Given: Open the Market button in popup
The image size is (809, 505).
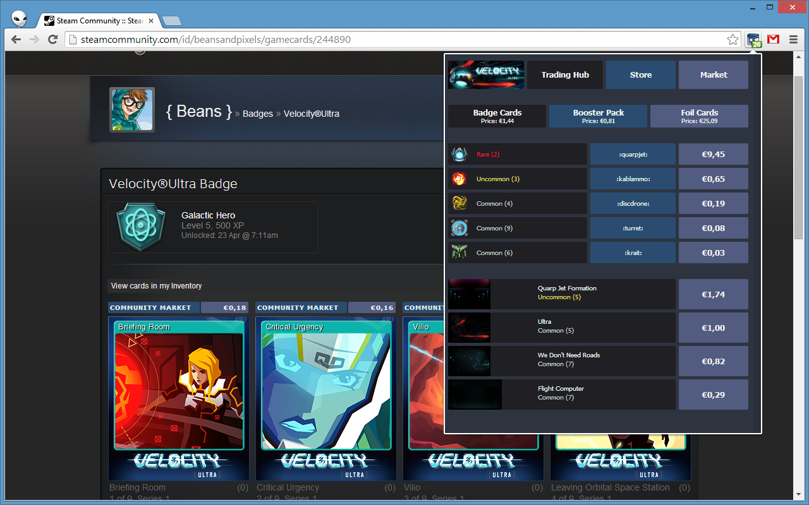Looking at the screenshot, I should pos(714,75).
